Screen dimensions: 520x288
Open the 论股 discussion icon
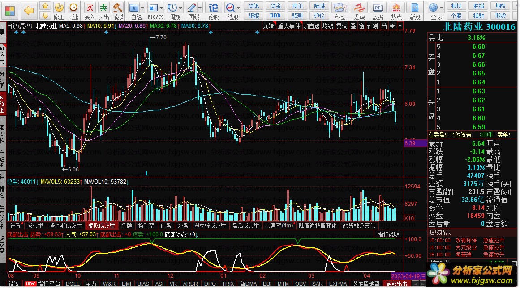point(213,8)
